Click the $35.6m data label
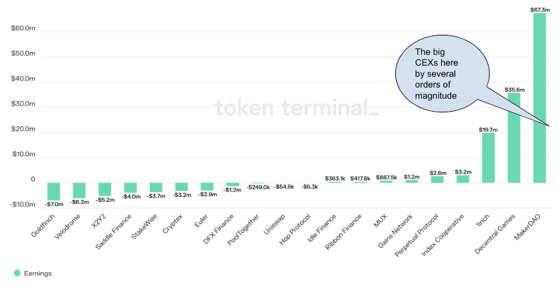 514,89
